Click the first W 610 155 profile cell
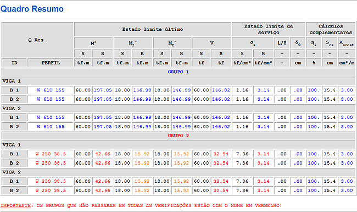The height and width of the screenshot is (212, 357). point(51,90)
